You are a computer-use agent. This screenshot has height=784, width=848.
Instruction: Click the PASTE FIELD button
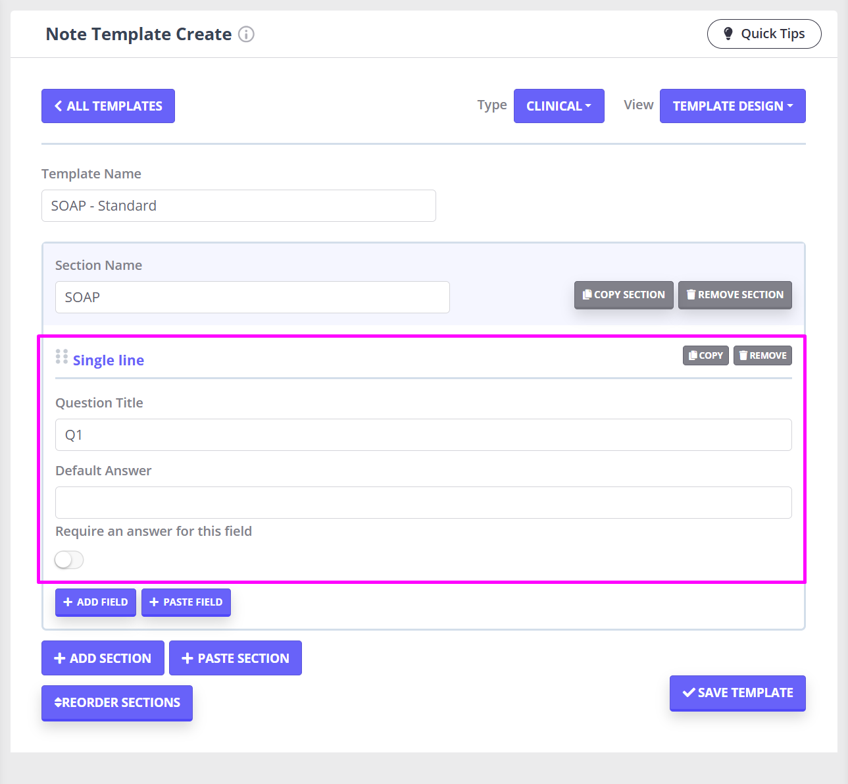(x=186, y=602)
